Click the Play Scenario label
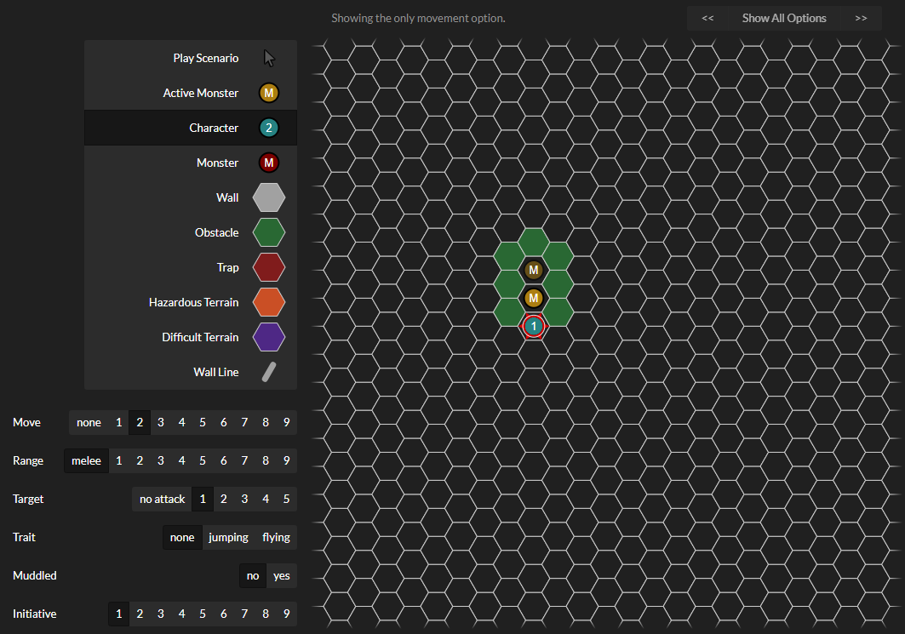The height and width of the screenshot is (634, 905). click(x=206, y=58)
